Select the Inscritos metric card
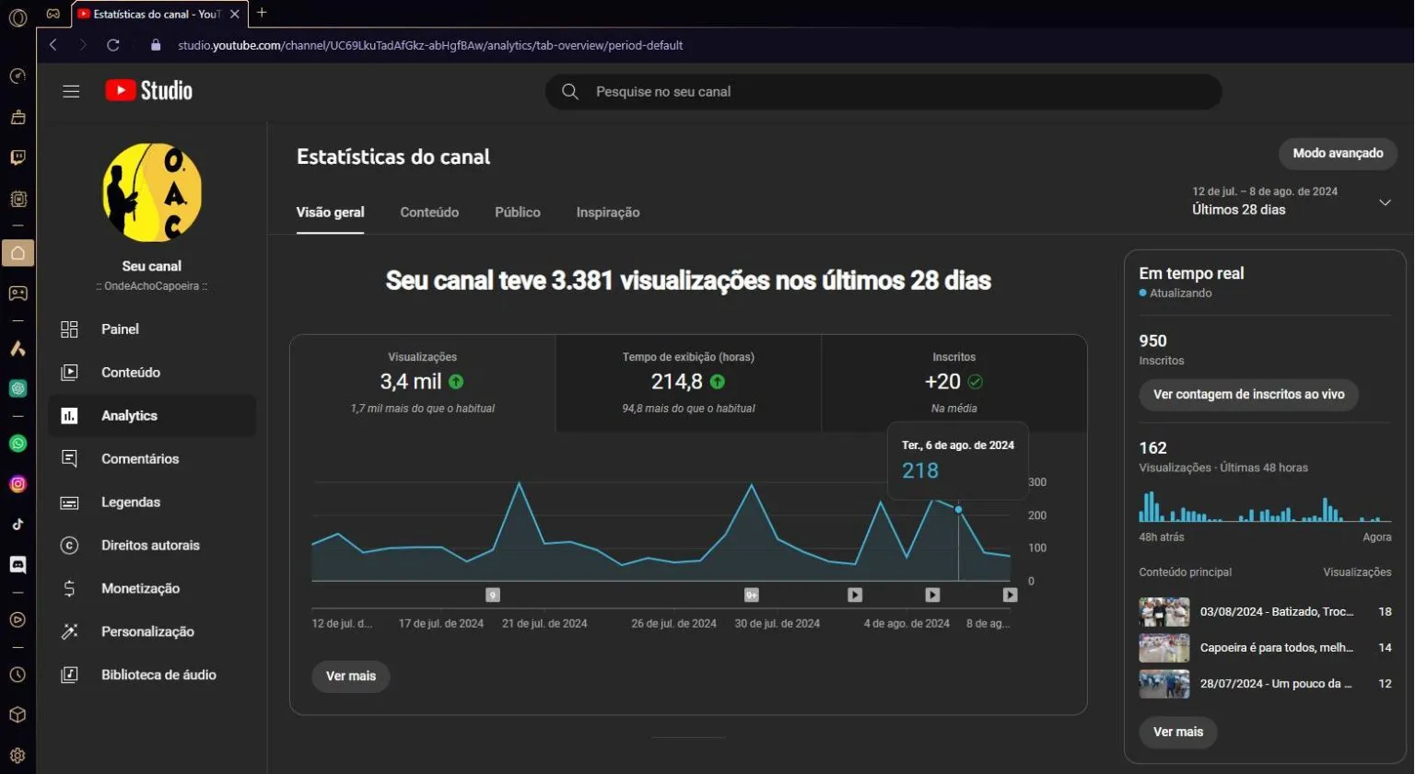This screenshot has height=774, width=1415. tap(953, 383)
